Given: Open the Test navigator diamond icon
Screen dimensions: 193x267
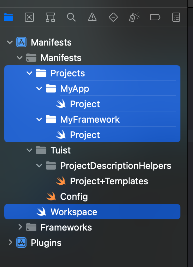Looking at the screenshot, I should 113,17.
